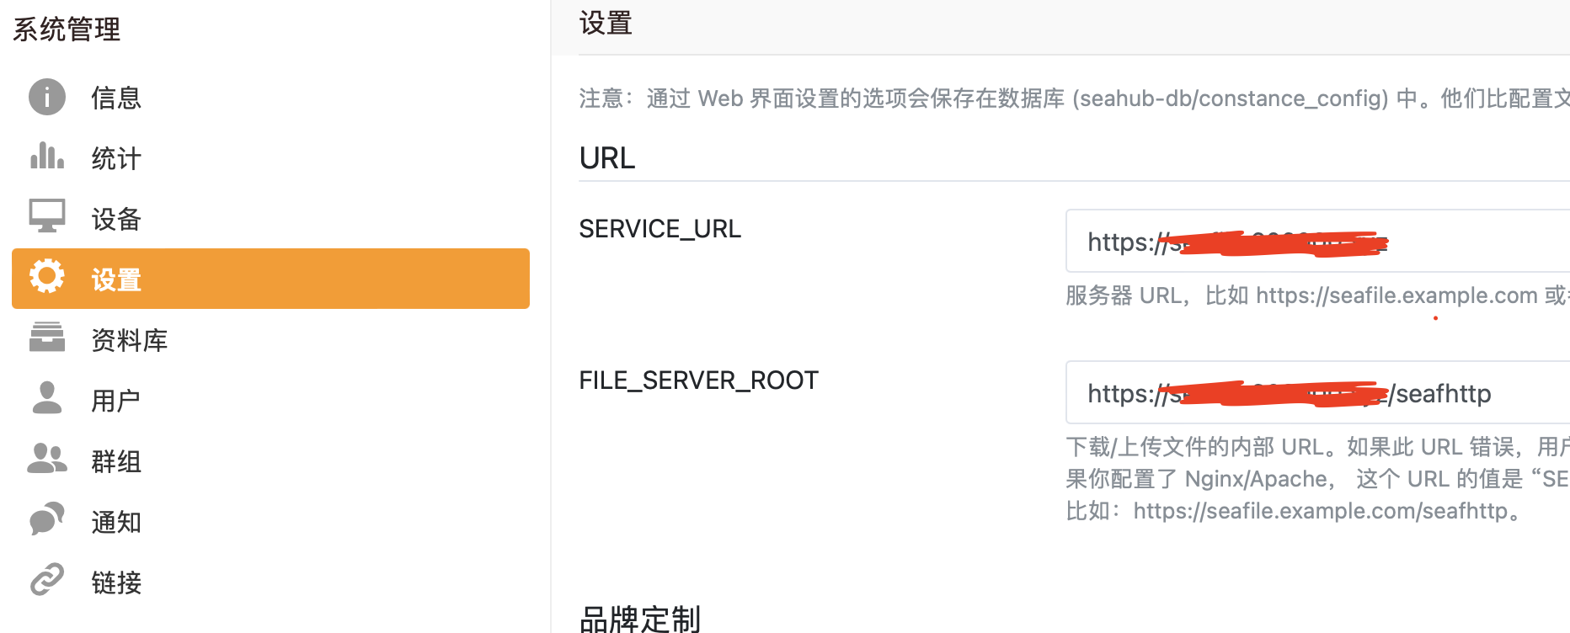
Task: Click the bar chart icon beside 统计
Action: coord(47,156)
